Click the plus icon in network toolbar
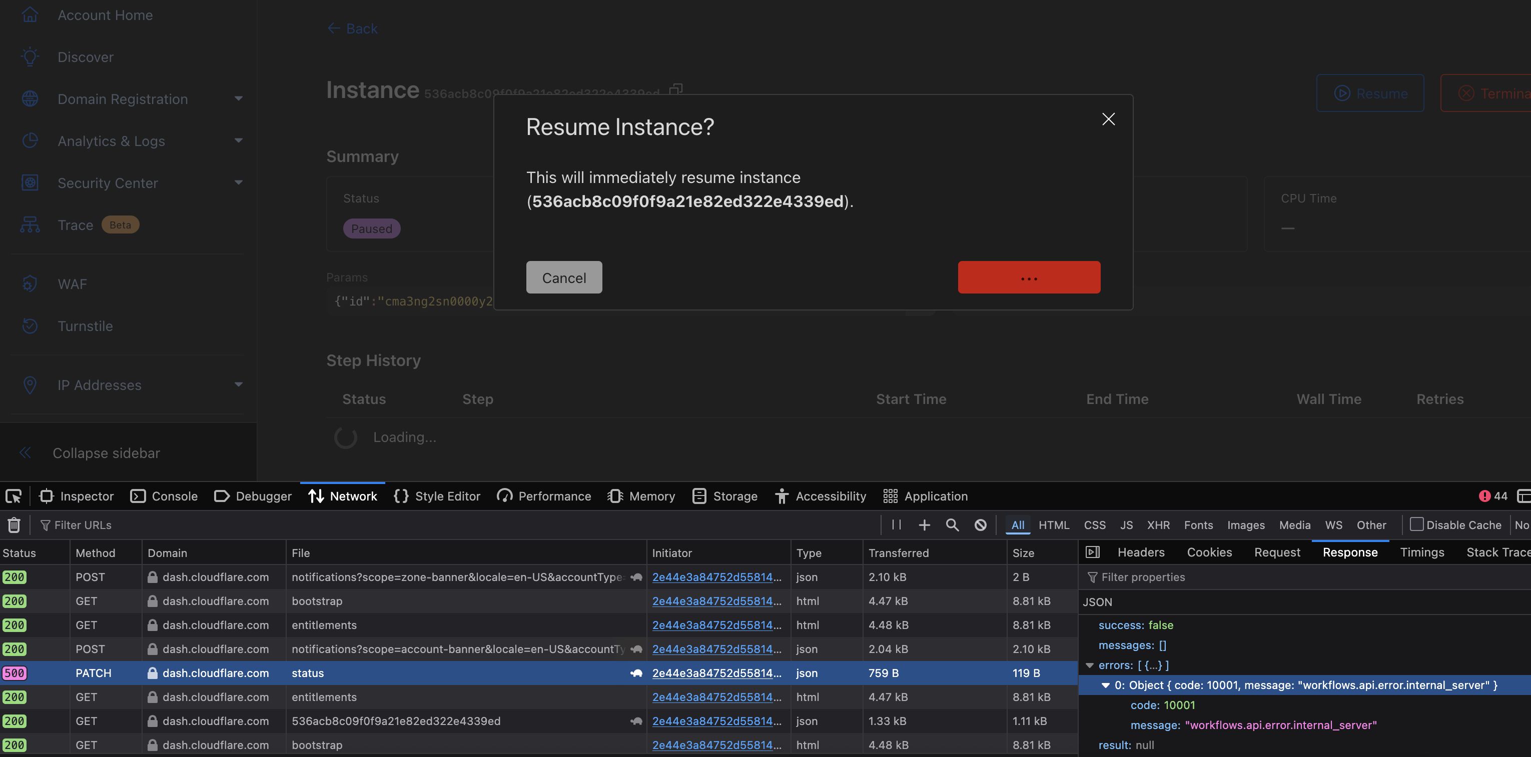 pos(924,525)
